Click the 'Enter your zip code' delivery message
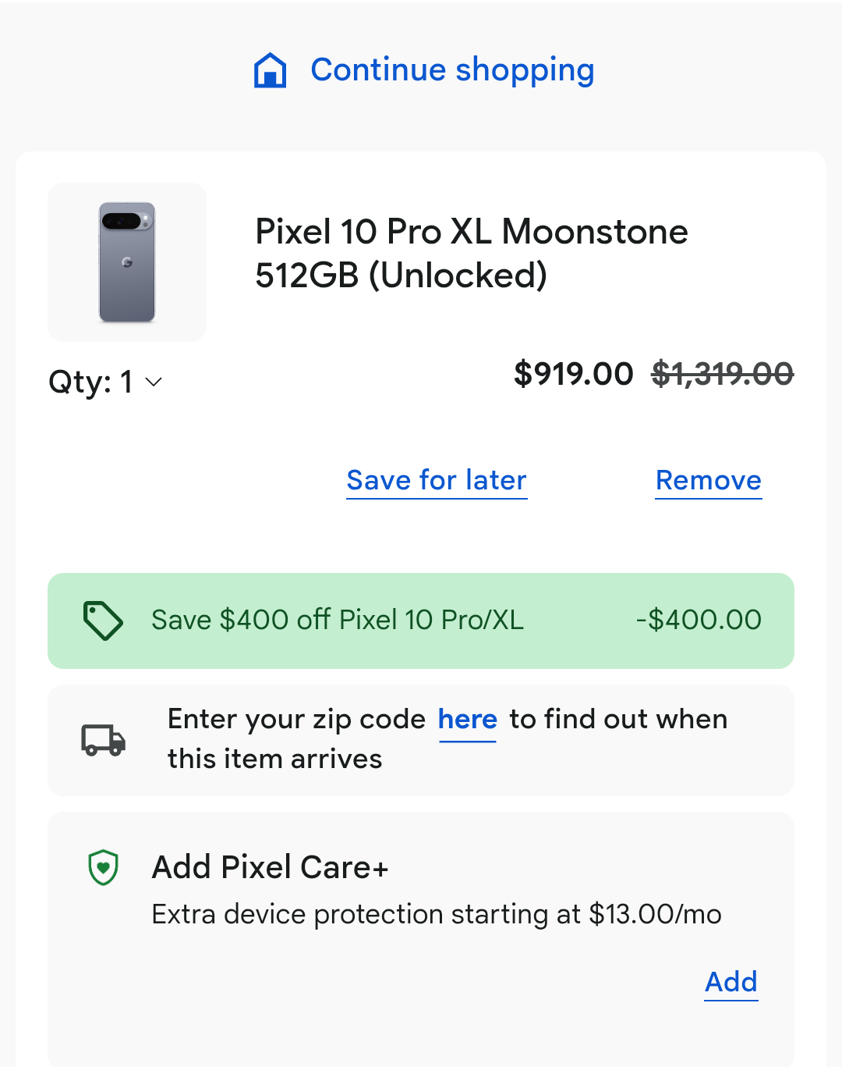This screenshot has width=842, height=1067. pyautogui.click(x=296, y=720)
